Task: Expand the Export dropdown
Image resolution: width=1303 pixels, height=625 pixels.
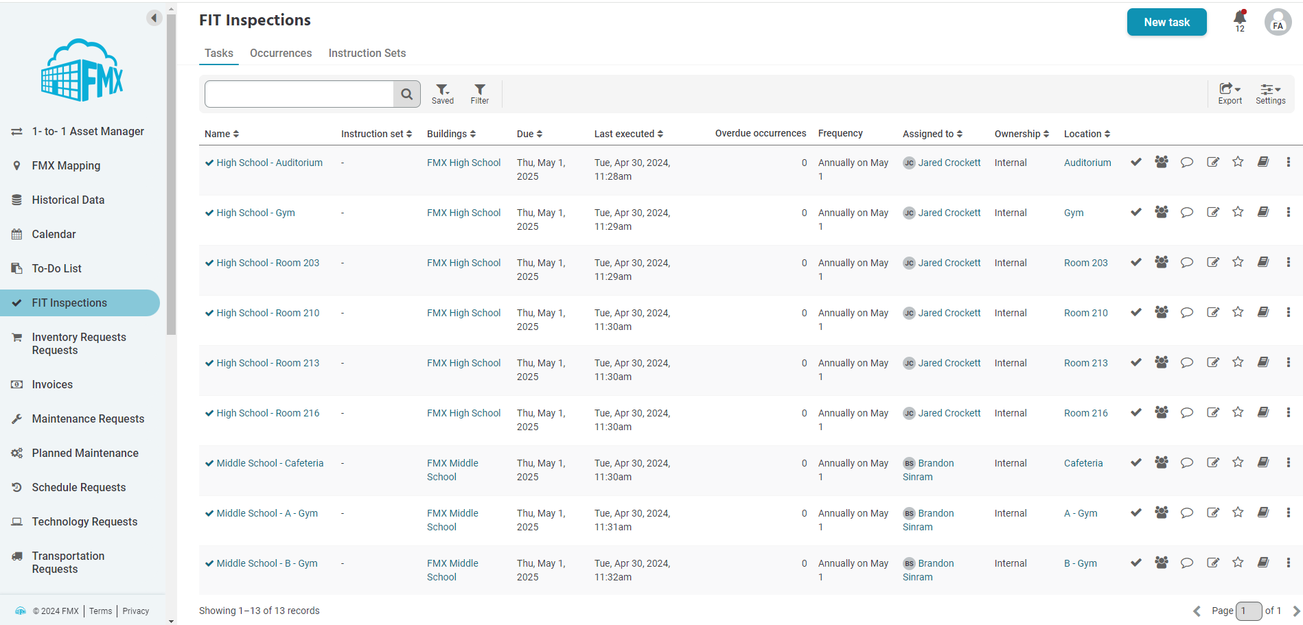Action: tap(1230, 94)
